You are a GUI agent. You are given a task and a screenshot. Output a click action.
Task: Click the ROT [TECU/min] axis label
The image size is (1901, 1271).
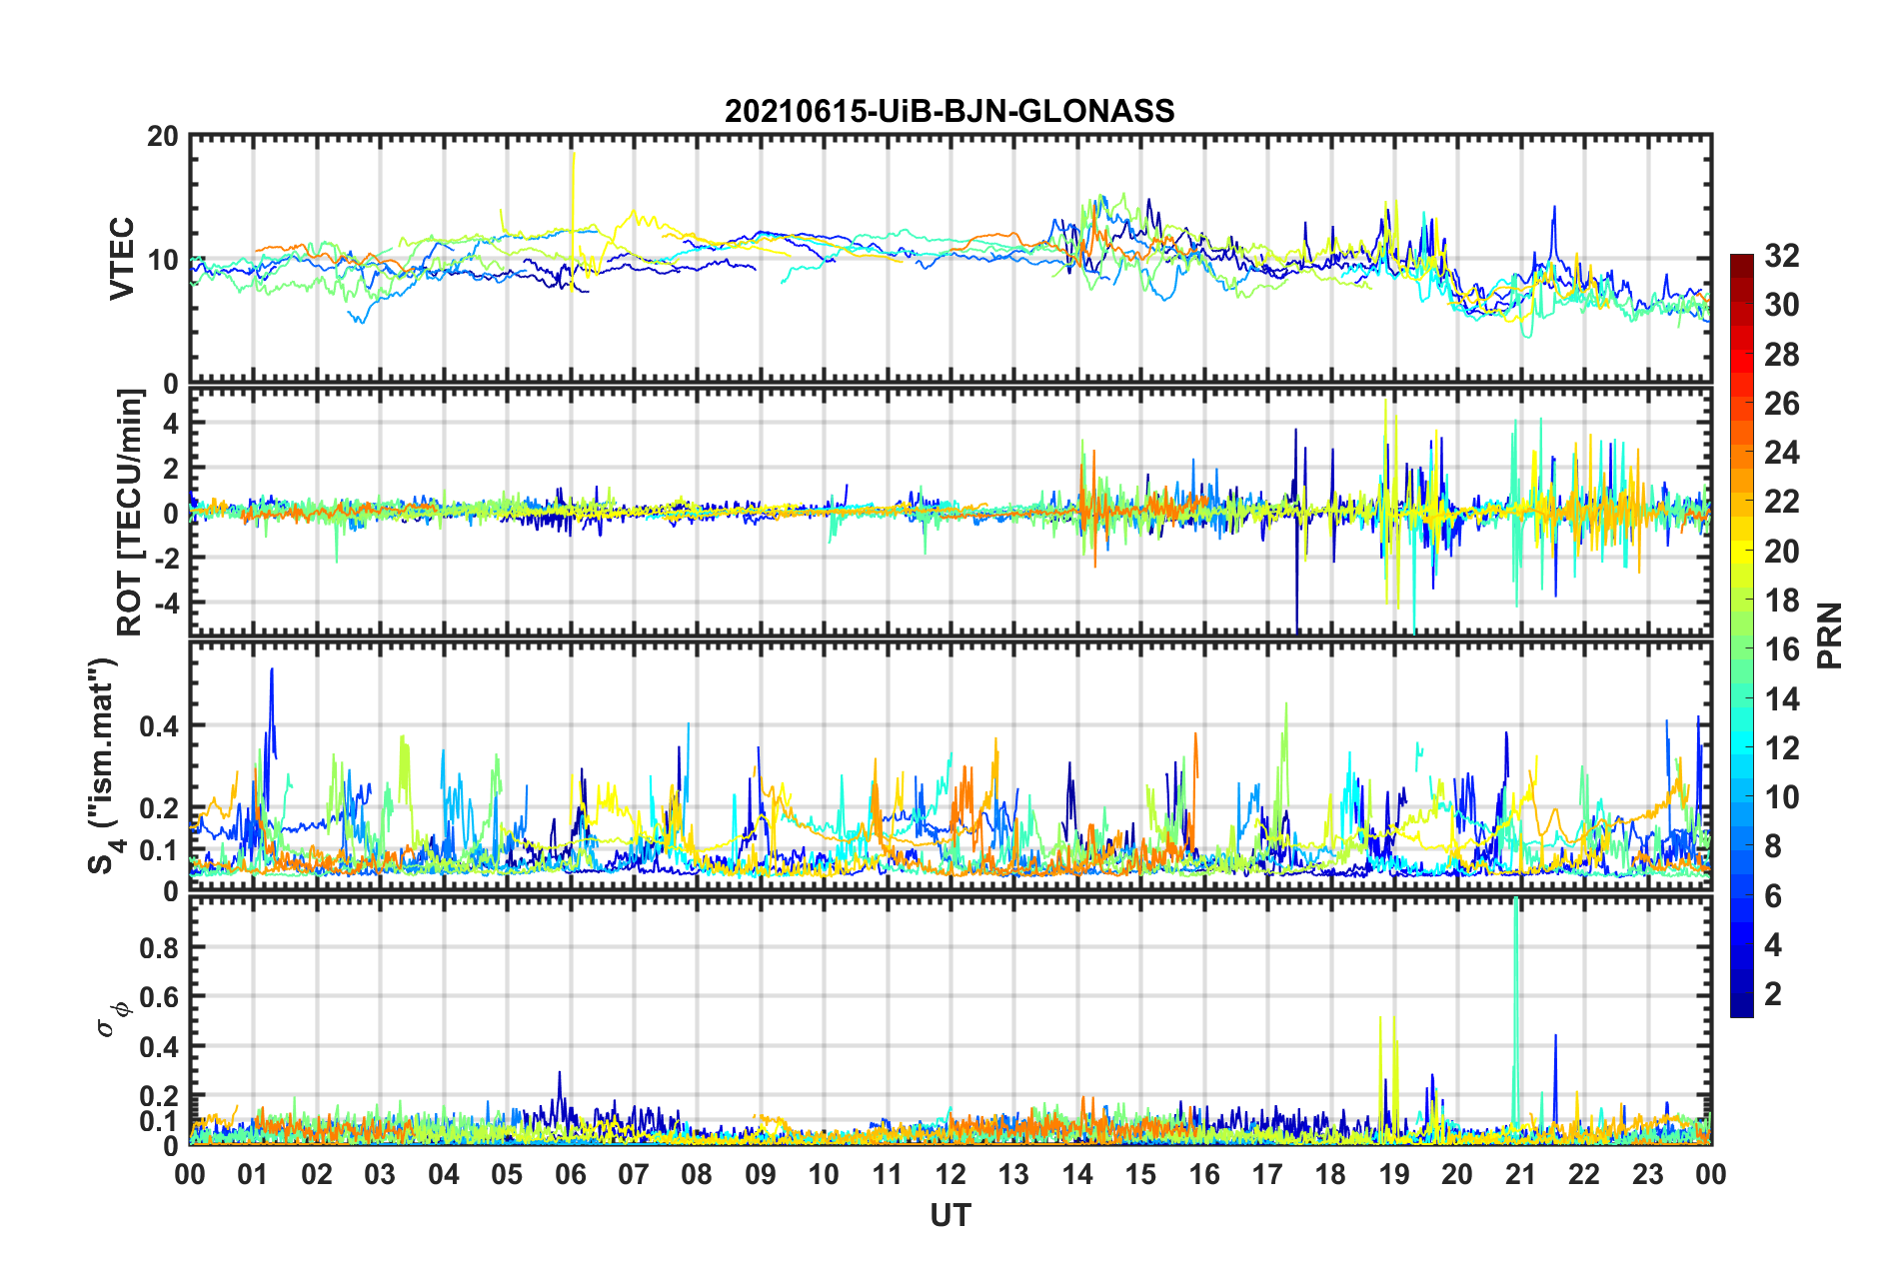point(130,512)
